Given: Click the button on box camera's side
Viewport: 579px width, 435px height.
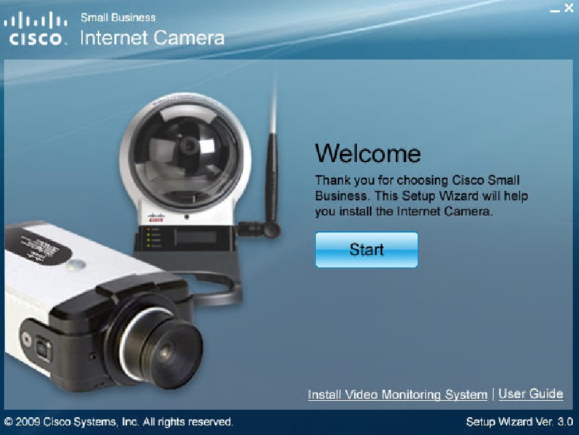Looking at the screenshot, I should tap(42, 348).
